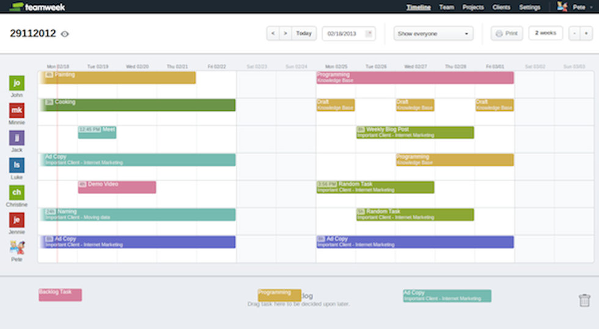Select the 3:56 PM Random Task

pos(375,187)
